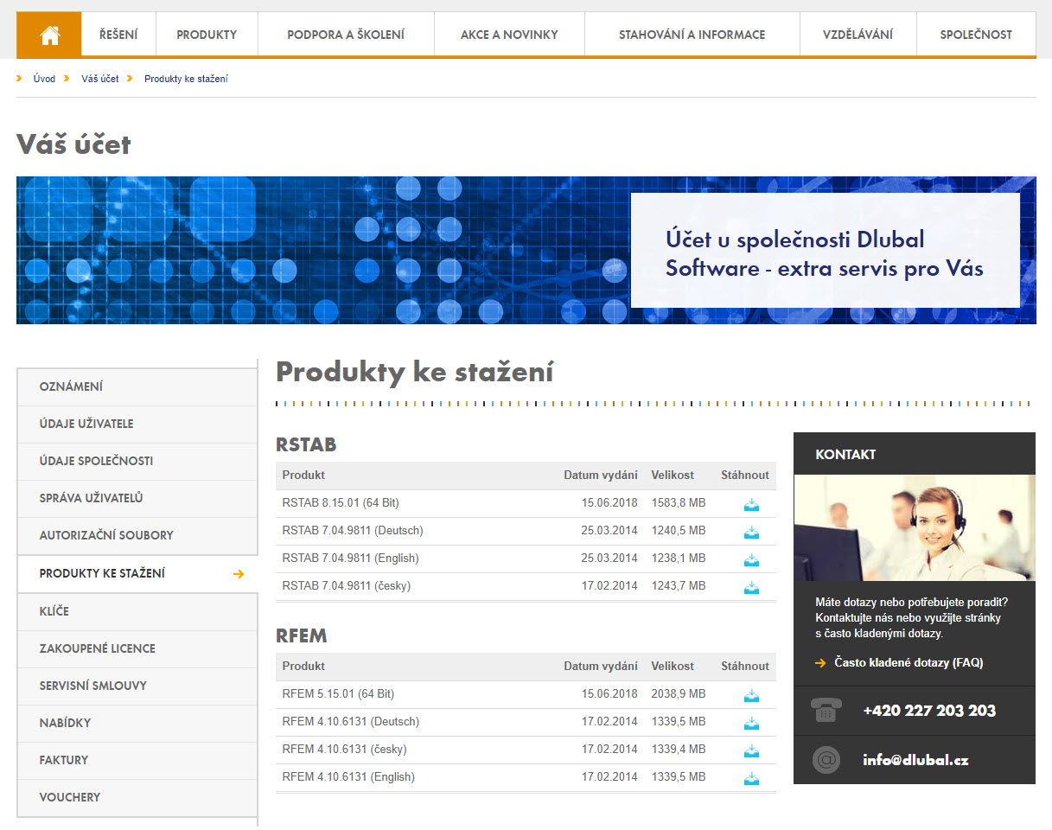Go to the orange home icon
1052x830 pixels.
tap(49, 35)
